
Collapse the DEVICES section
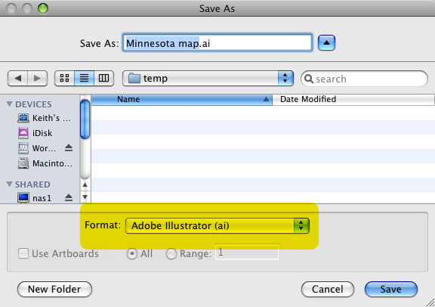(9, 104)
